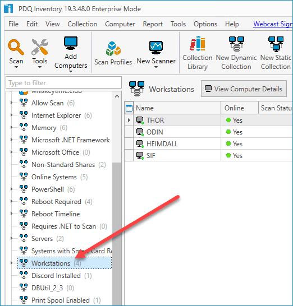The image size is (293, 306).
Task: Expand the Workstations collection node
Action: point(11,263)
